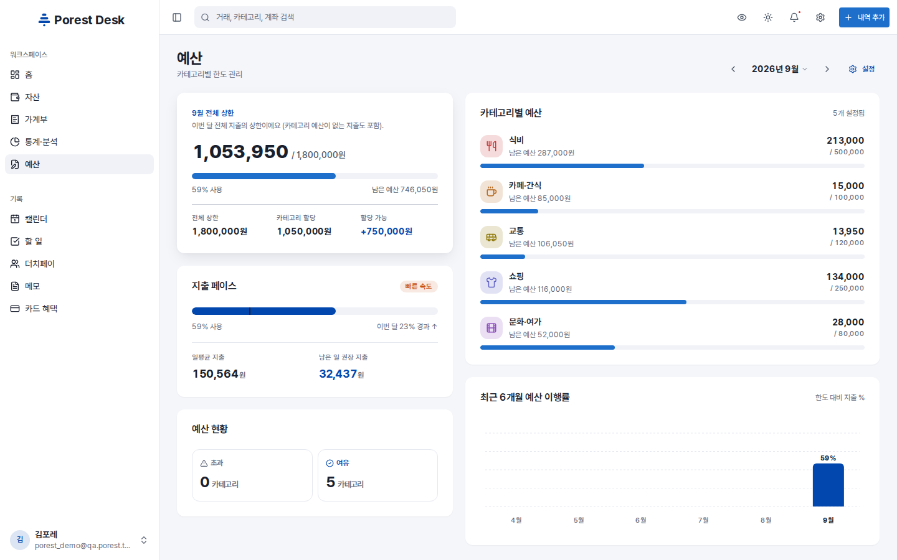Toggle the sidebar collapse icon

[177, 17]
